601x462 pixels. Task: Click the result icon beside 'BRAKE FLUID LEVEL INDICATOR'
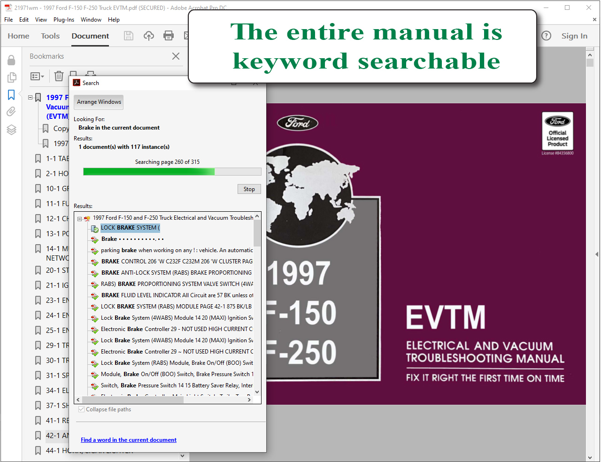(95, 296)
